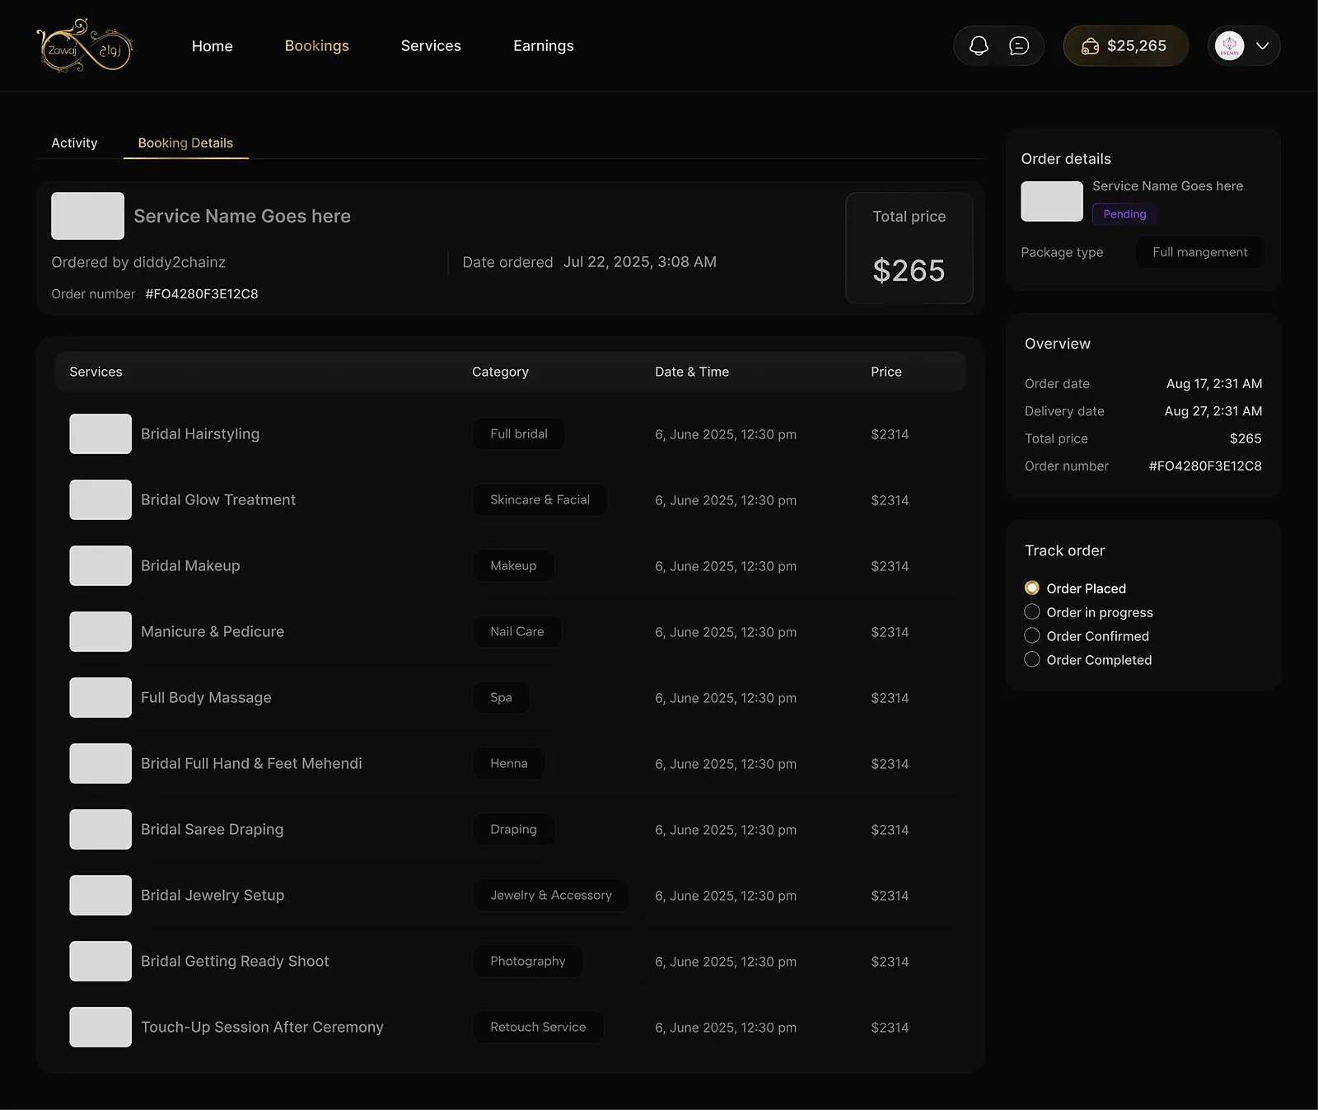Click 'Bridal Full Hand & Feet Mehendi' row
1318x1110 pixels.
click(511, 763)
